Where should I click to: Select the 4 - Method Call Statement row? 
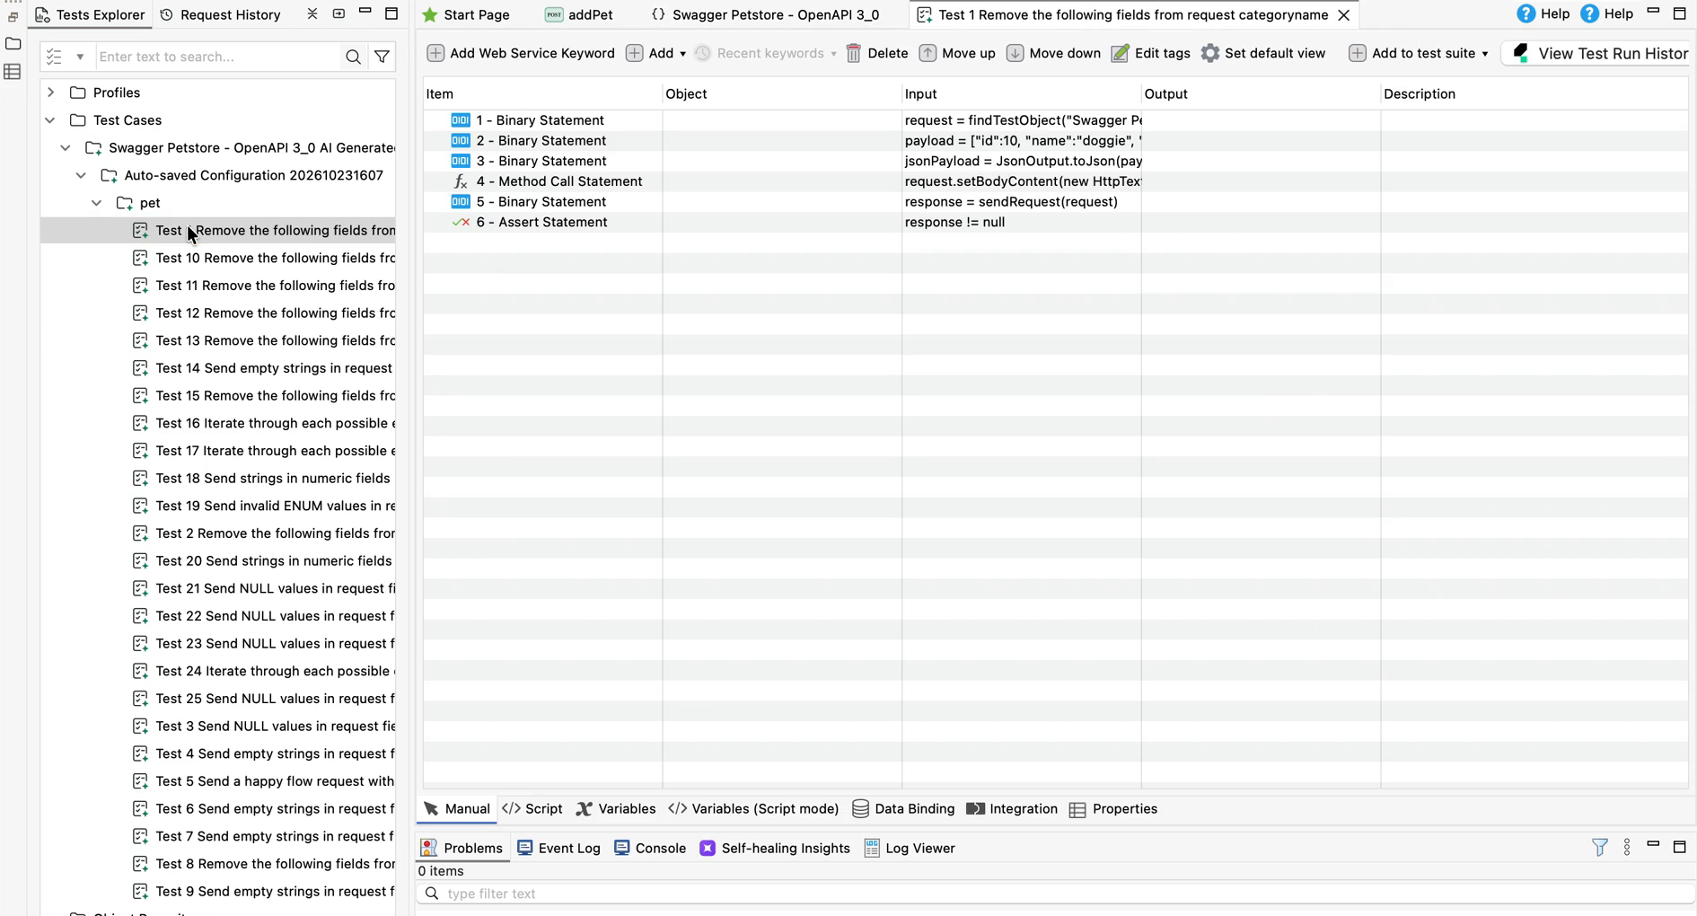(1055, 181)
